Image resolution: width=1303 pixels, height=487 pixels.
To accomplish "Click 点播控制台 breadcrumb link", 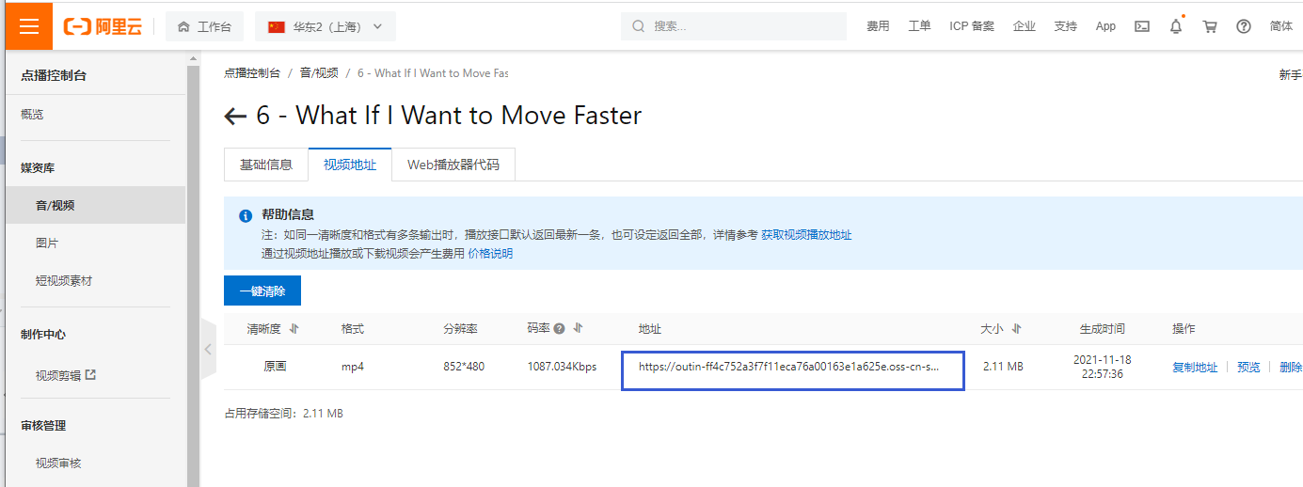I will (252, 73).
